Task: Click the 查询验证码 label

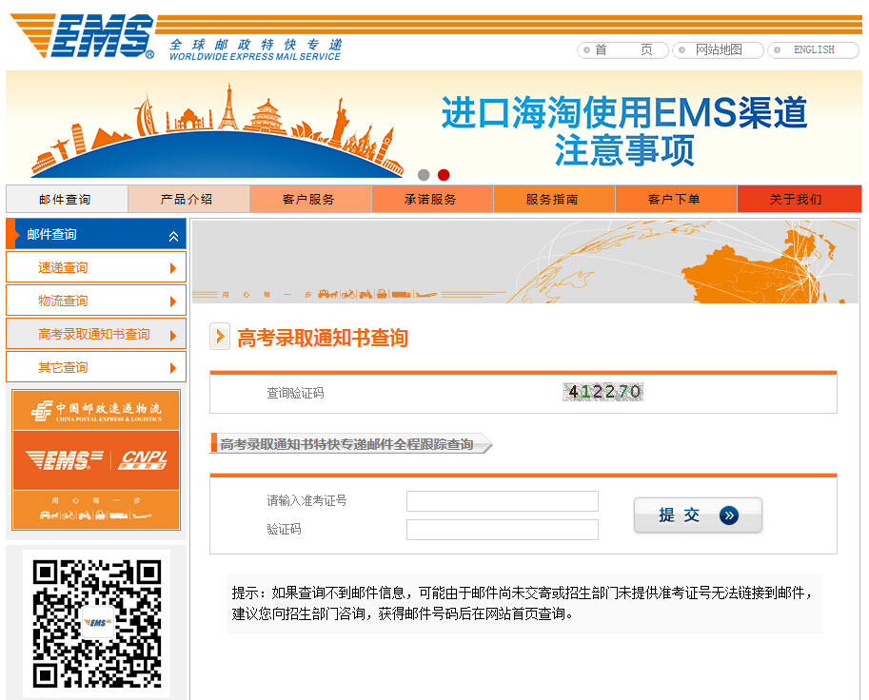Action: click(x=295, y=393)
